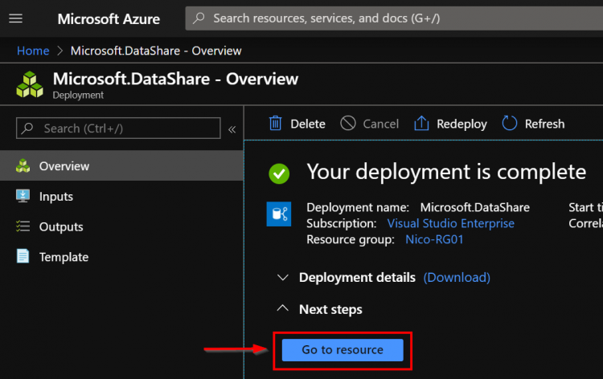Viewport: 603px width, 379px height.
Task: Click the Cancel circle-slash icon
Action: (x=348, y=124)
